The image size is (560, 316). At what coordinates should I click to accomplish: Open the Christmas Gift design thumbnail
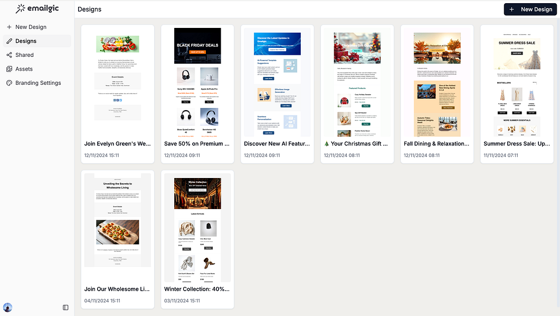point(357,82)
